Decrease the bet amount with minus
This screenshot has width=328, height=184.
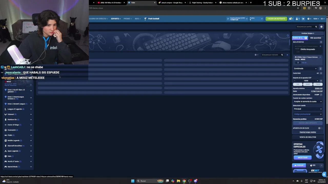(x=294, y=81)
